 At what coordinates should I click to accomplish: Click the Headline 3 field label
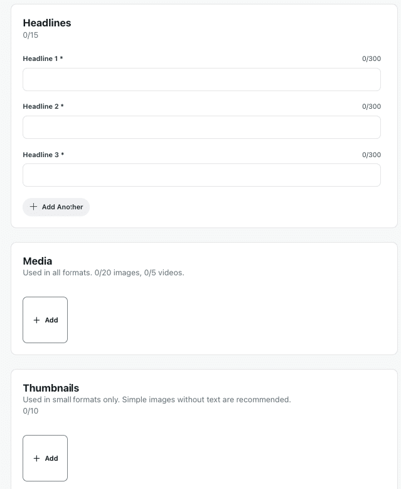[43, 155]
